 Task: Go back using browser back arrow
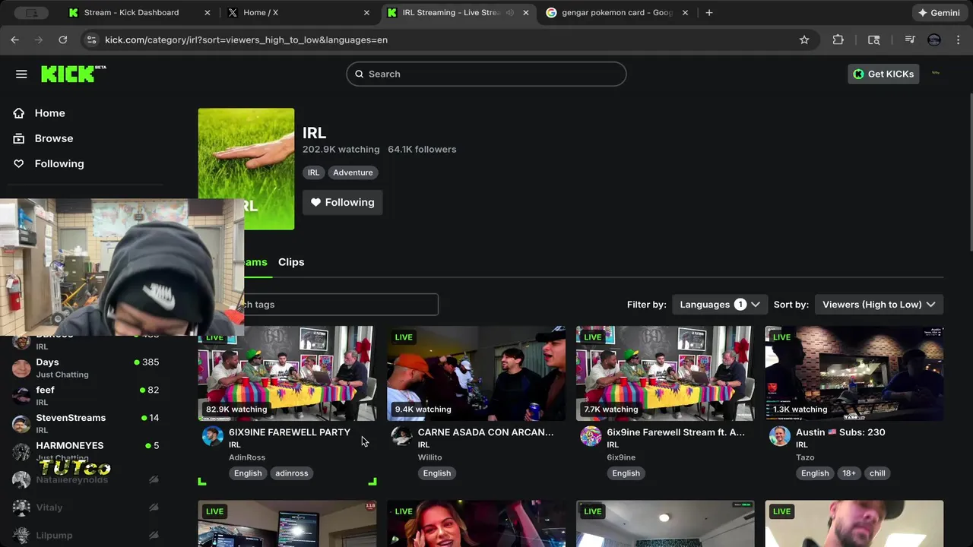point(14,40)
